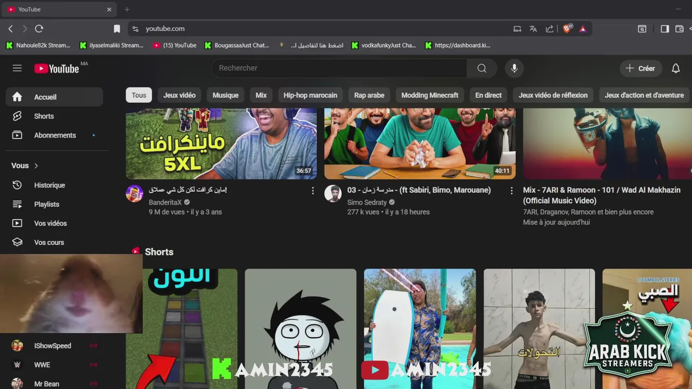Click the share page icon in address bar
Screen dimensions: 692x389
coord(550,29)
